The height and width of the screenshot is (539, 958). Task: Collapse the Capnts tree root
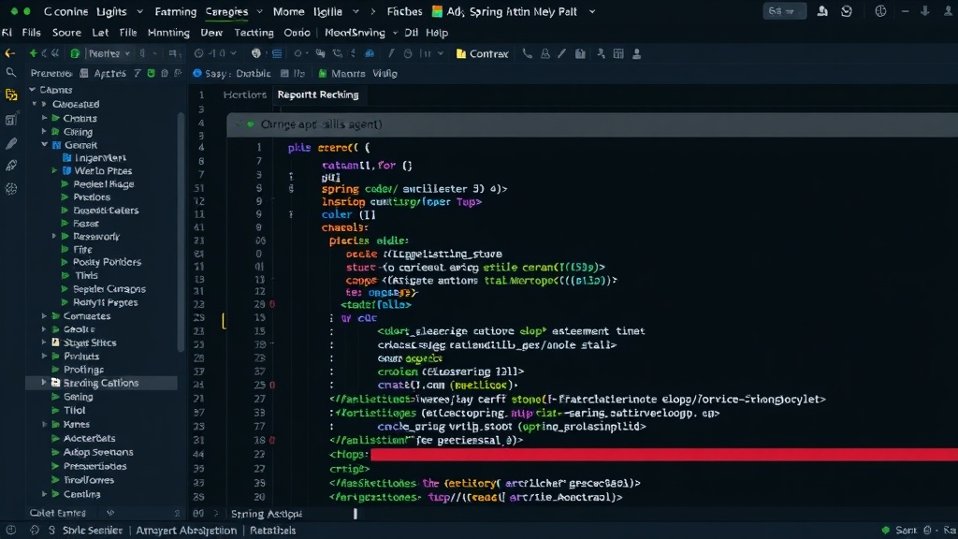[x=33, y=90]
